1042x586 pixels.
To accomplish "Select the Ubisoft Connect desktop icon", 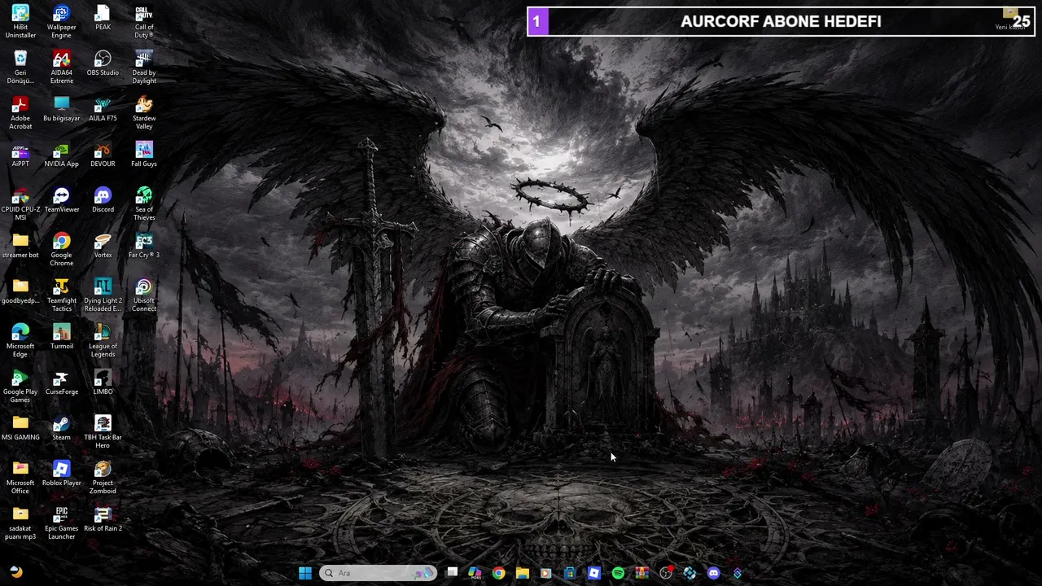I will pyautogui.click(x=144, y=295).
